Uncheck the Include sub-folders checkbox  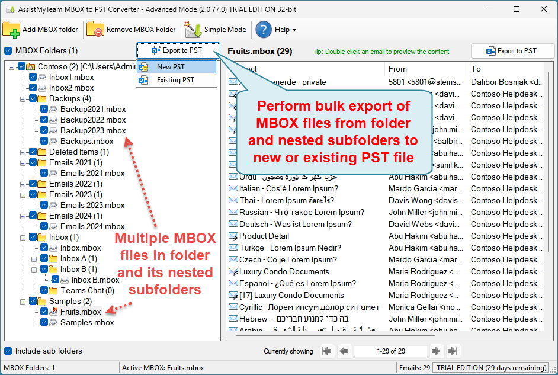[8, 351]
